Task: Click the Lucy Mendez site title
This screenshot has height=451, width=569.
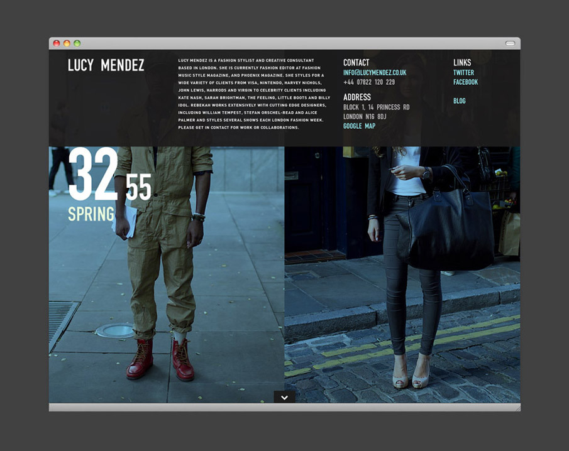Action: click(x=106, y=65)
